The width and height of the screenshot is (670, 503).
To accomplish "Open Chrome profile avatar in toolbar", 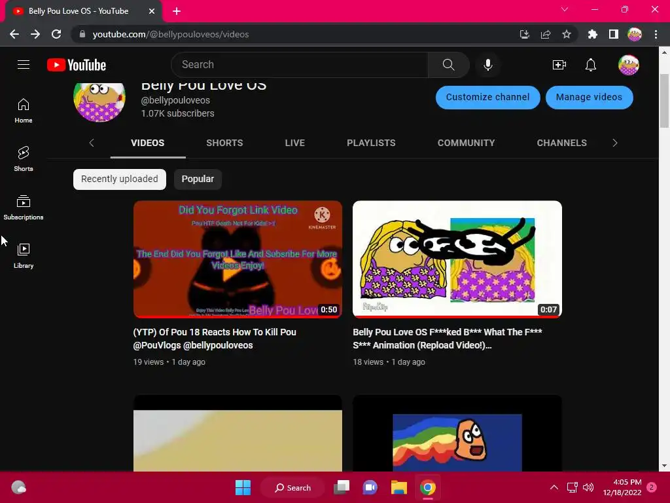I will pos(635,34).
